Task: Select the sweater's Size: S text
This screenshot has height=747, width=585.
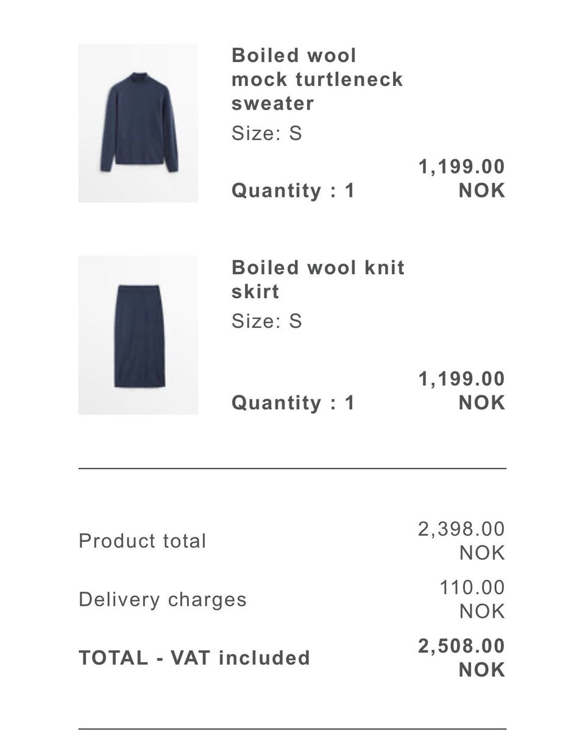Action: click(266, 133)
